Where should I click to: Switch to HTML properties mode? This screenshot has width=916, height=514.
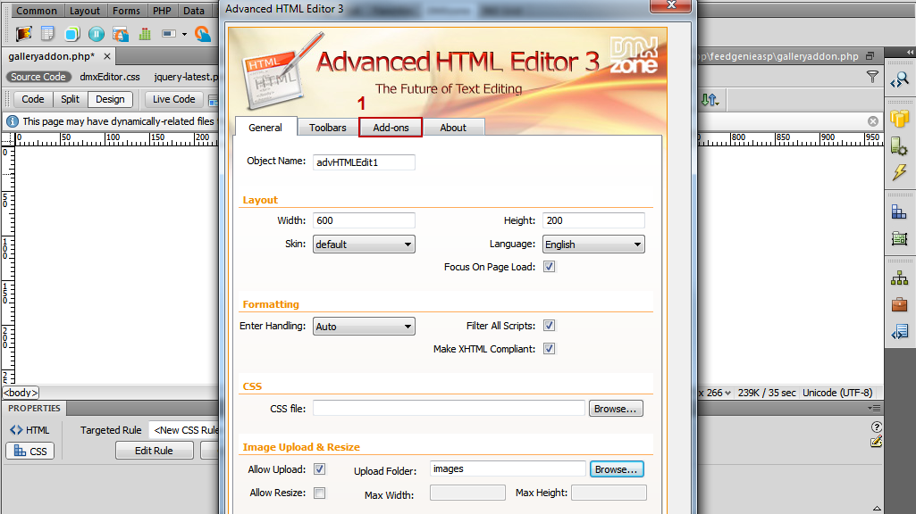tap(29, 430)
